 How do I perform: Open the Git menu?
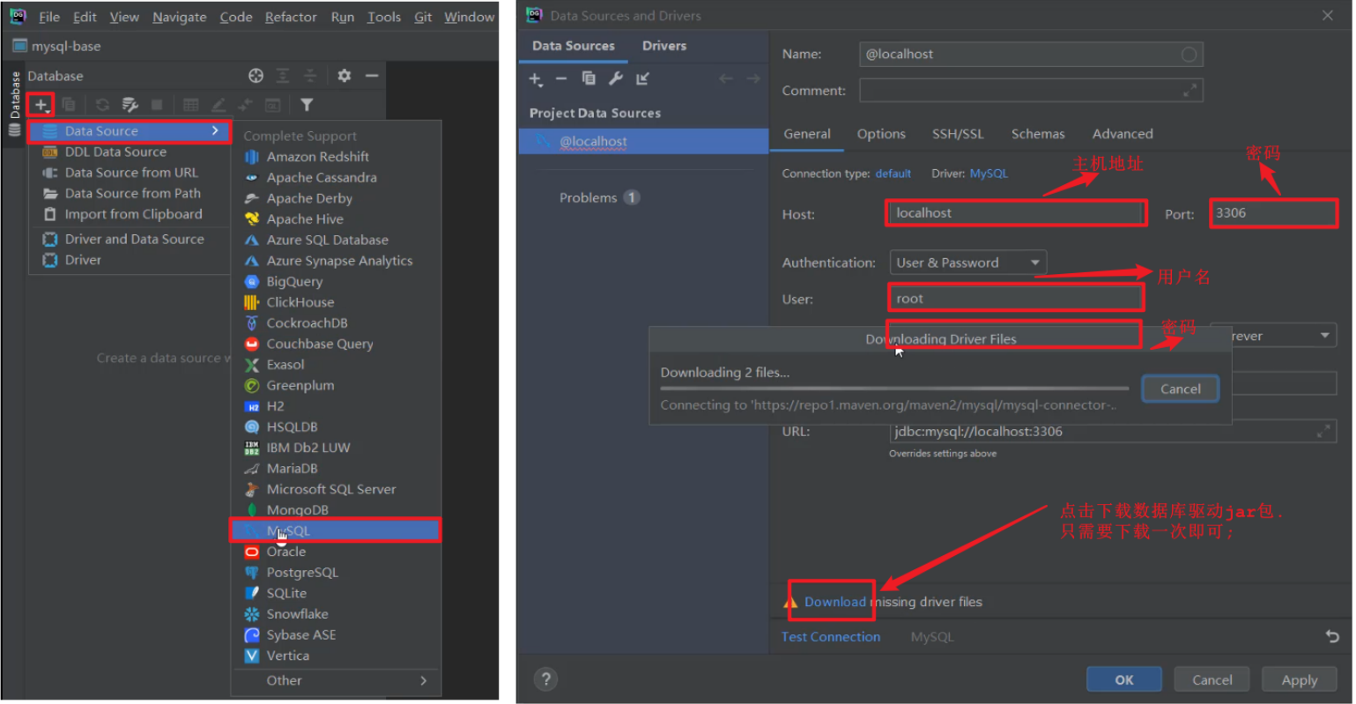[423, 17]
